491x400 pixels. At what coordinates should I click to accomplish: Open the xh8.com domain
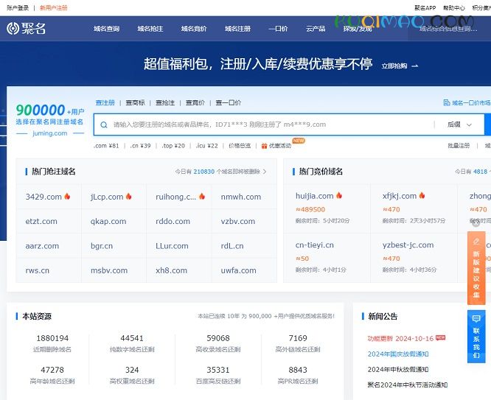coord(171,270)
